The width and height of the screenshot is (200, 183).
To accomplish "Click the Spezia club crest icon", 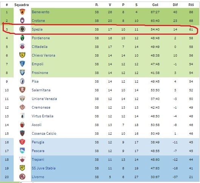I will (x=22, y=29).
